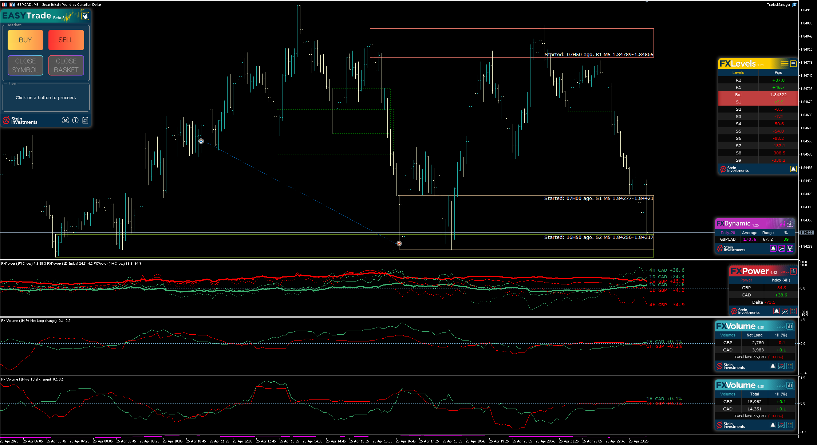The image size is (817, 445).
Task: Open the FXDynamic alert bell icon
Action: tap(773, 248)
